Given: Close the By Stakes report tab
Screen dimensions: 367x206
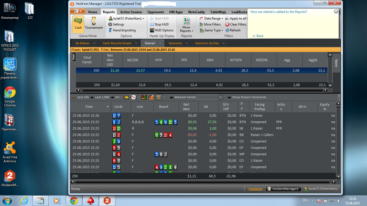Looking at the screenshot, I should [94, 43].
